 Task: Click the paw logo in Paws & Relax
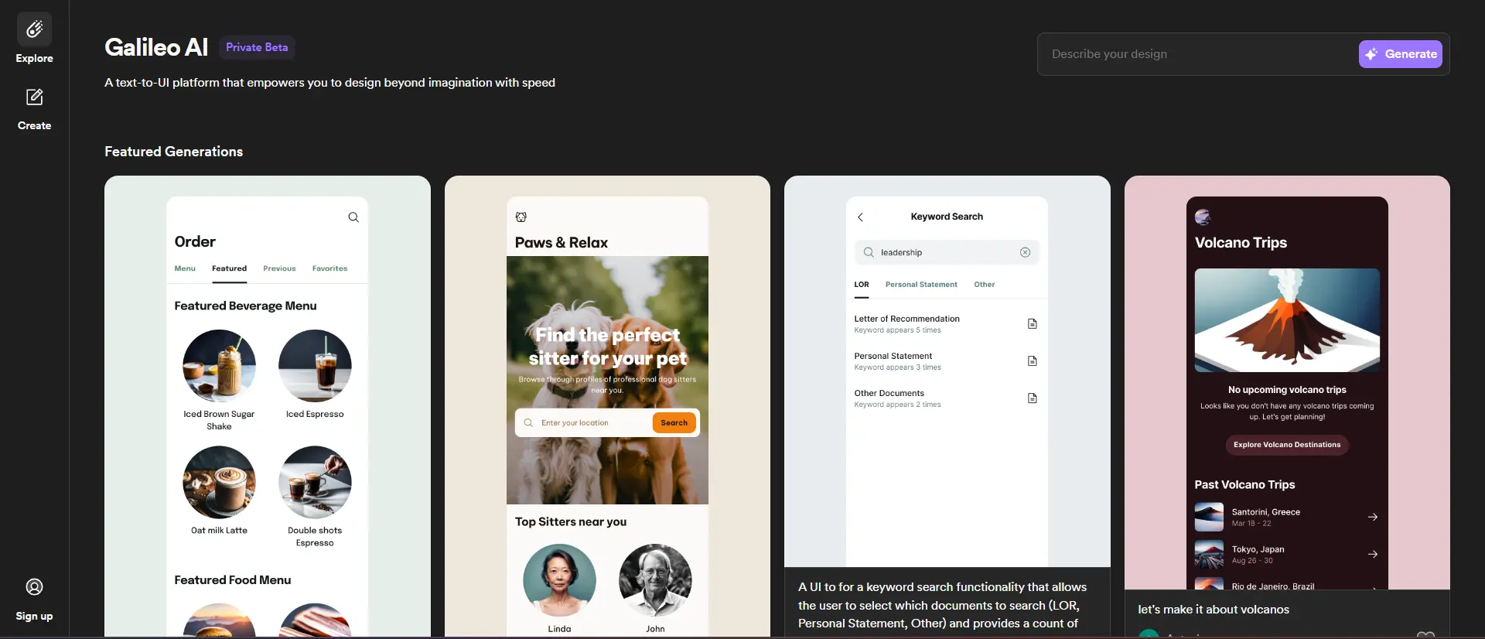click(521, 217)
